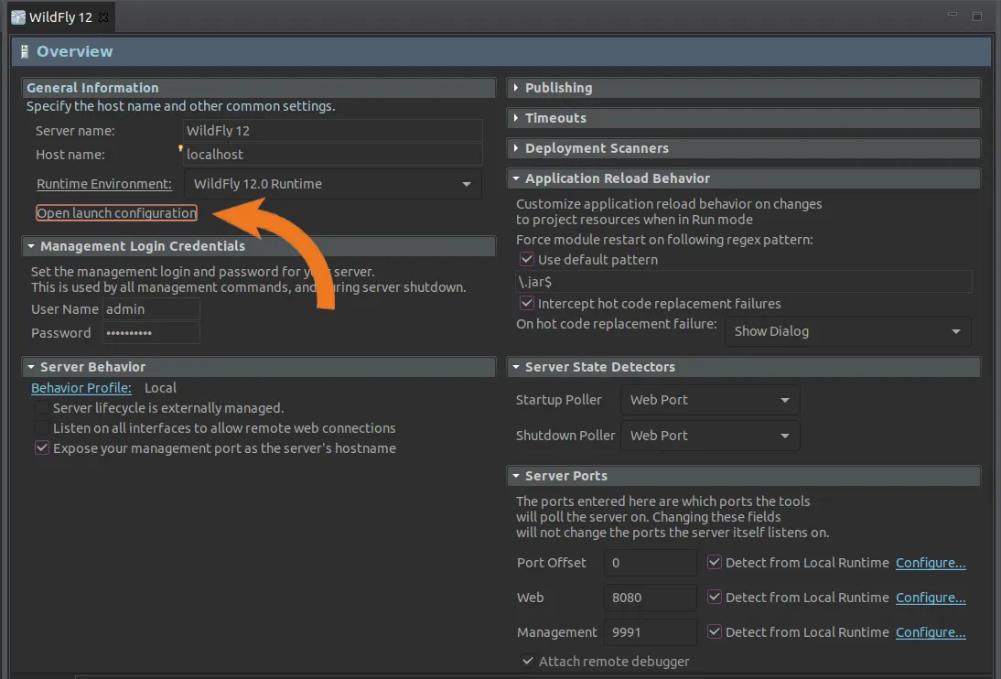This screenshot has width=1001, height=679.
Task: Click the Web port field 8080
Action: 650,598
